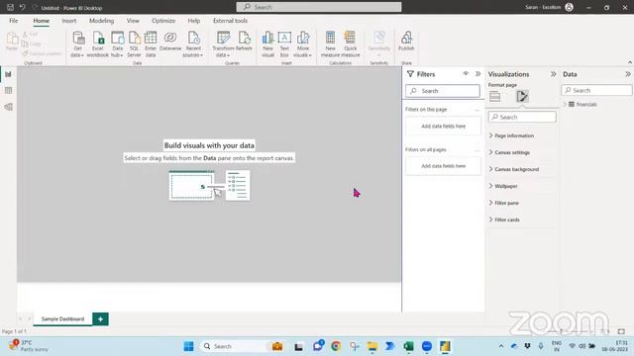Import from Excel workbook
634x356 pixels.
coord(98,44)
